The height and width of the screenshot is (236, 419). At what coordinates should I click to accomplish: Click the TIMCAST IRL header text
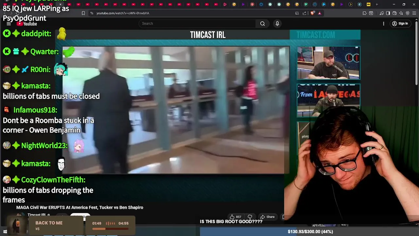click(208, 35)
